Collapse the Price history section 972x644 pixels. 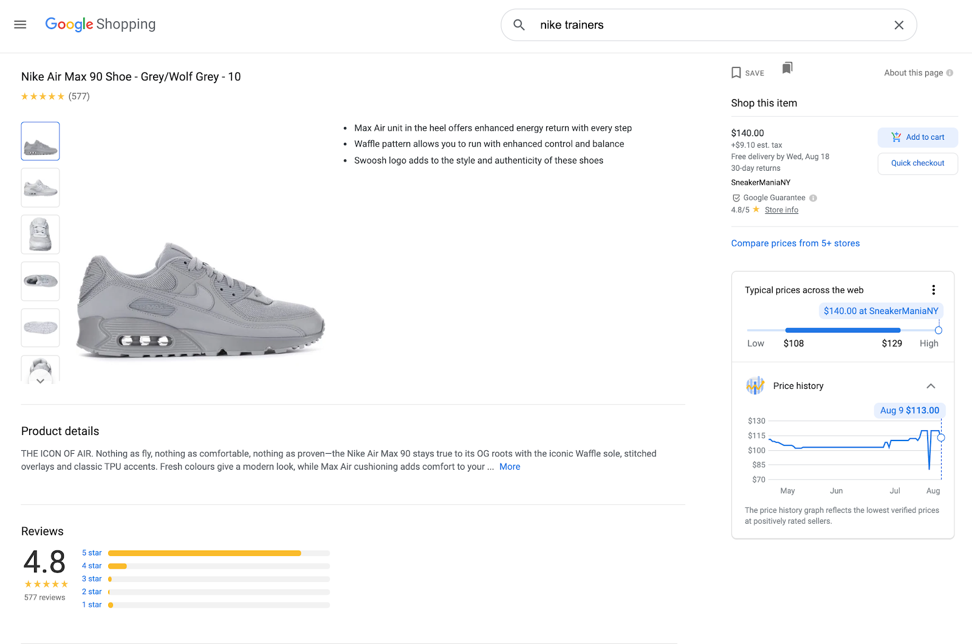[x=931, y=386]
